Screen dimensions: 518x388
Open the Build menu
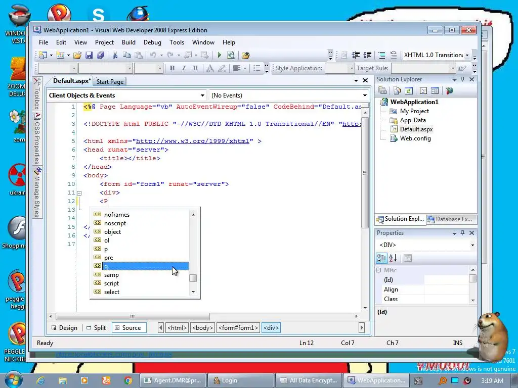pos(128,42)
